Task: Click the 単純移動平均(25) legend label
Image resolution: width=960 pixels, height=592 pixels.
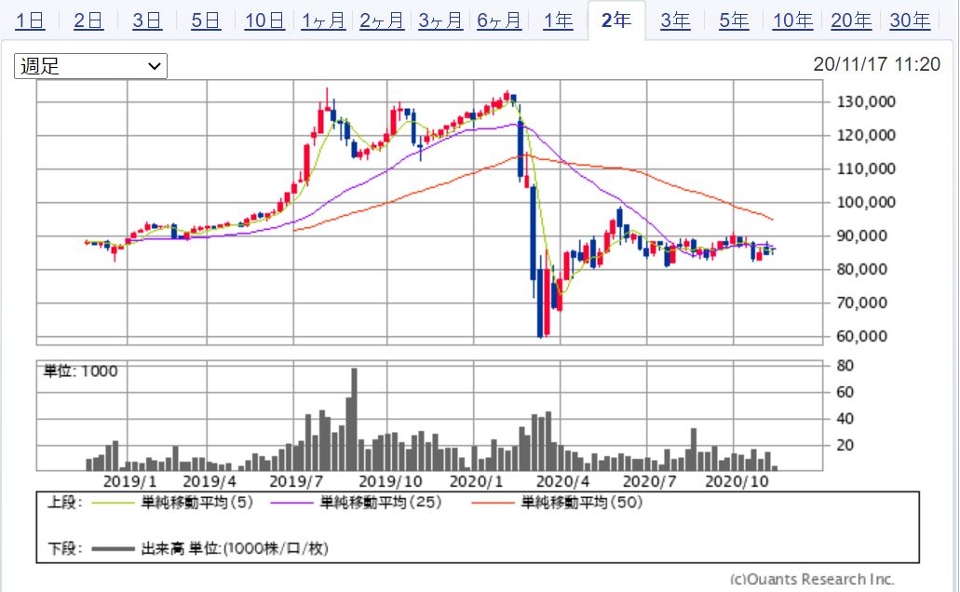Action: (381, 503)
